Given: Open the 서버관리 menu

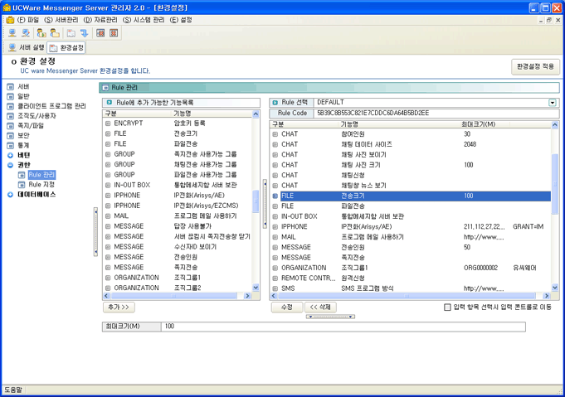Looking at the screenshot, I should click(x=61, y=19).
